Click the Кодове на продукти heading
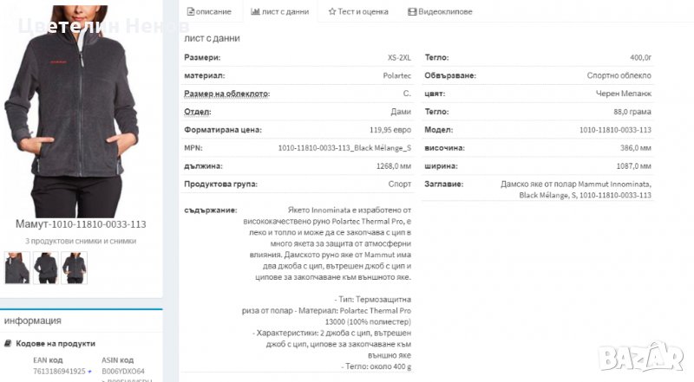The image size is (694, 382). (x=56, y=344)
